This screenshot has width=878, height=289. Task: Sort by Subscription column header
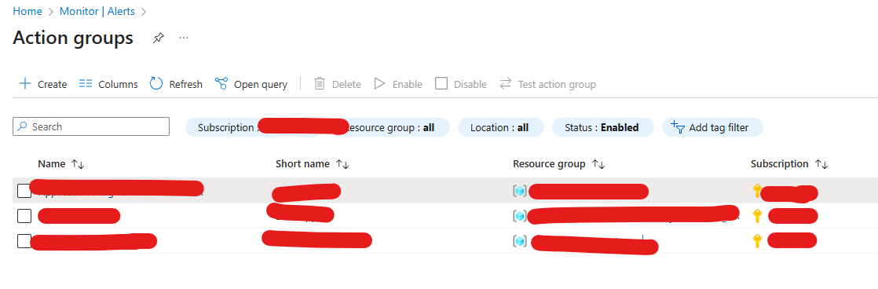789,164
